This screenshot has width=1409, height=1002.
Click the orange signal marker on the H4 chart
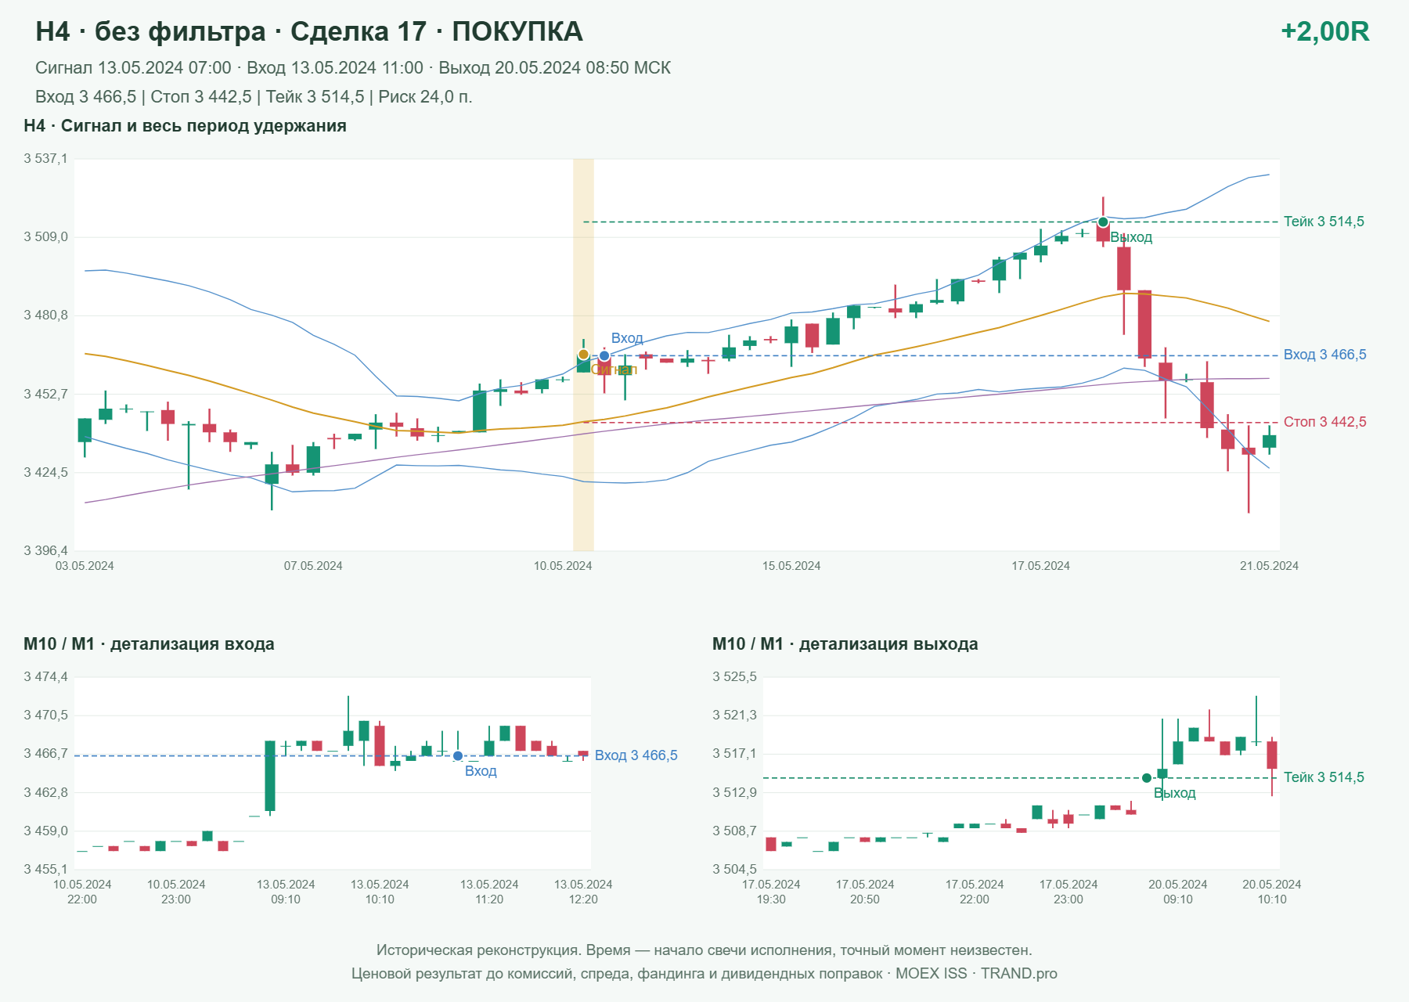(583, 355)
